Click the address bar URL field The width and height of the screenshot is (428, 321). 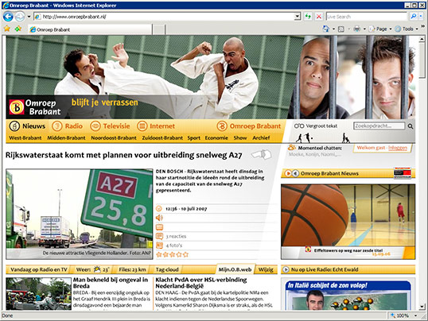[x=165, y=17]
